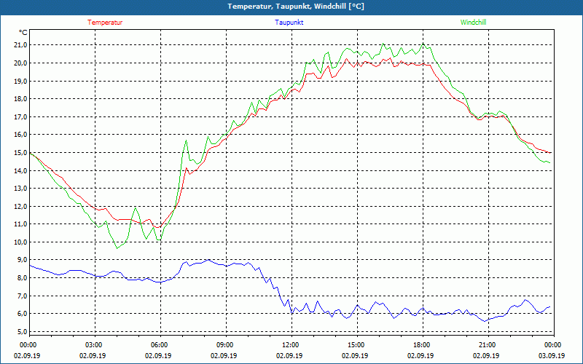
Task: Click the 03.09.19 date label
Action: coord(552,356)
